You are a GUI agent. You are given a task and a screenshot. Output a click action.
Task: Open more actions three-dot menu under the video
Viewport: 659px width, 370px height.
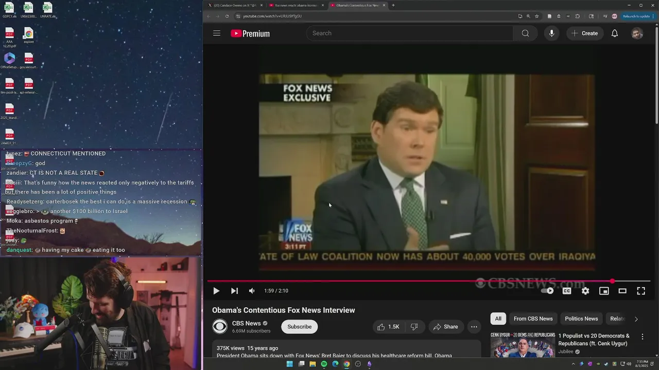(x=474, y=327)
